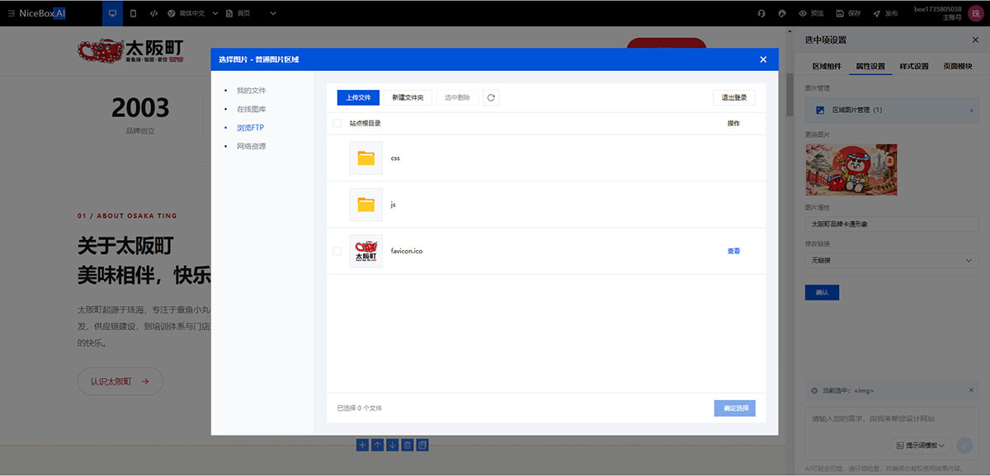Open the css folder
Image resolution: width=990 pixels, height=476 pixels.
[365, 158]
